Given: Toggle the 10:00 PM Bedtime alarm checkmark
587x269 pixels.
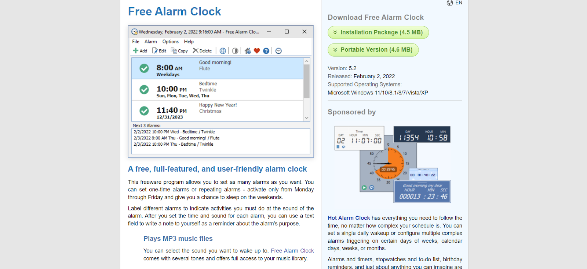Looking at the screenshot, I should (144, 89).
